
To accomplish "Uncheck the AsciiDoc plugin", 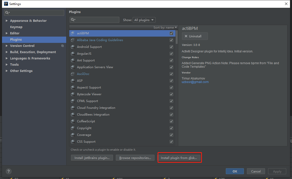I will click(171, 74).
